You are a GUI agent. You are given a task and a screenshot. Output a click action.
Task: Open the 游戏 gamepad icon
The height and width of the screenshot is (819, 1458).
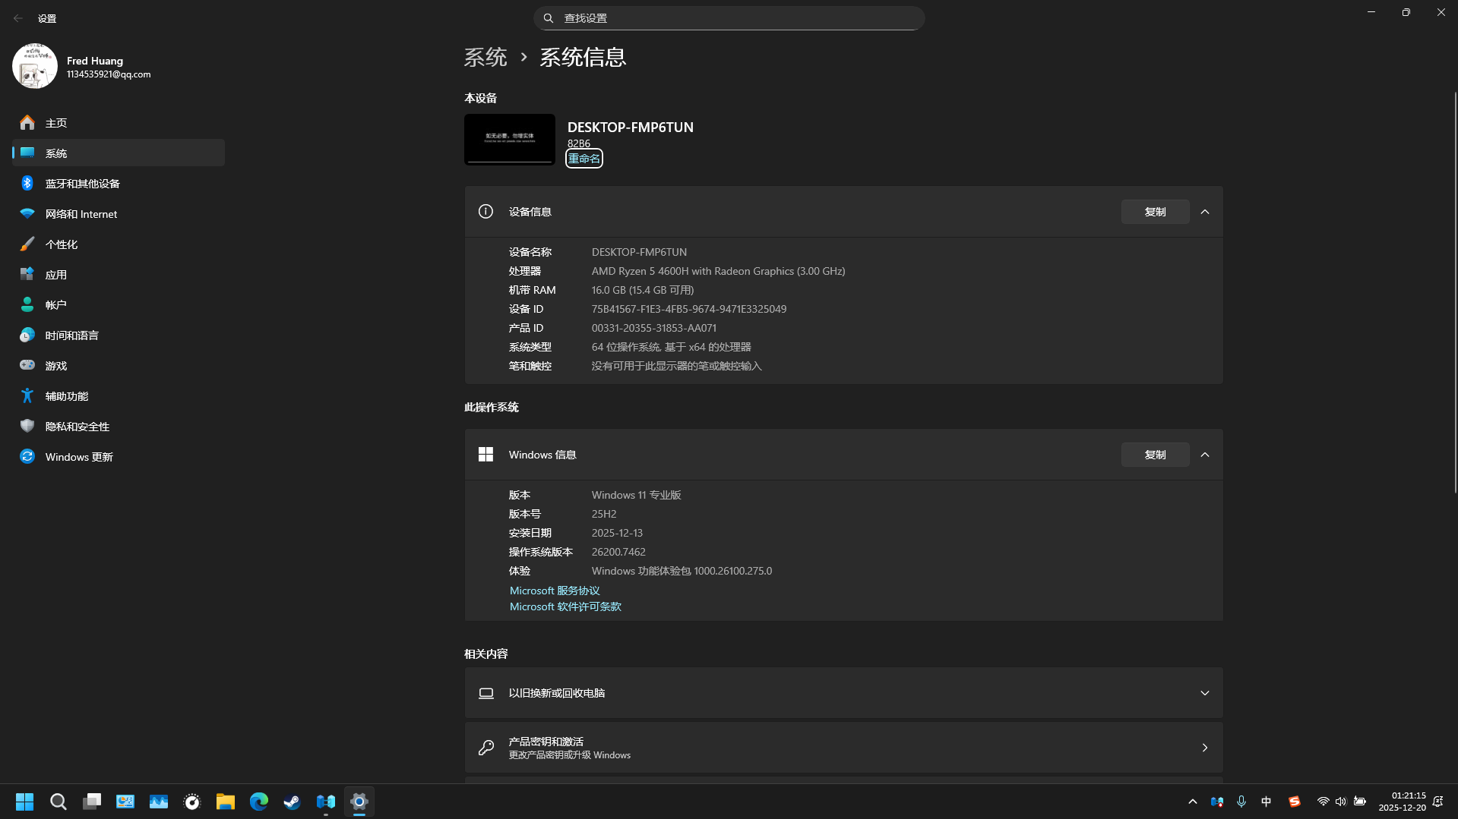pyautogui.click(x=27, y=365)
